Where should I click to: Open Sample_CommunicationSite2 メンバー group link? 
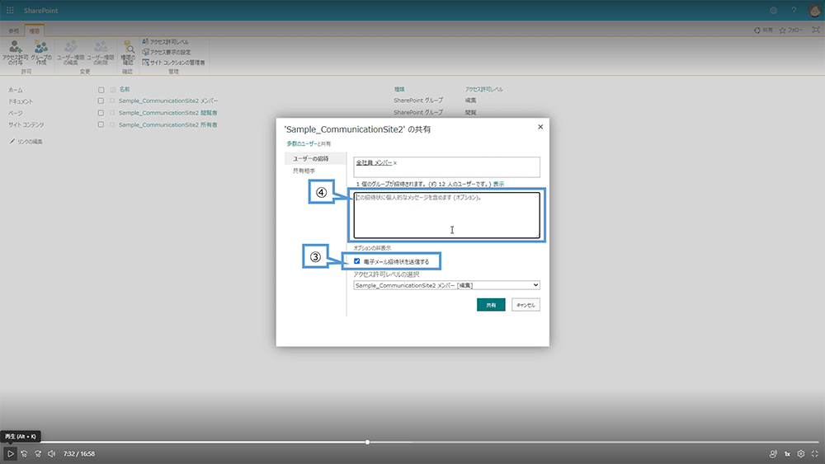point(167,101)
